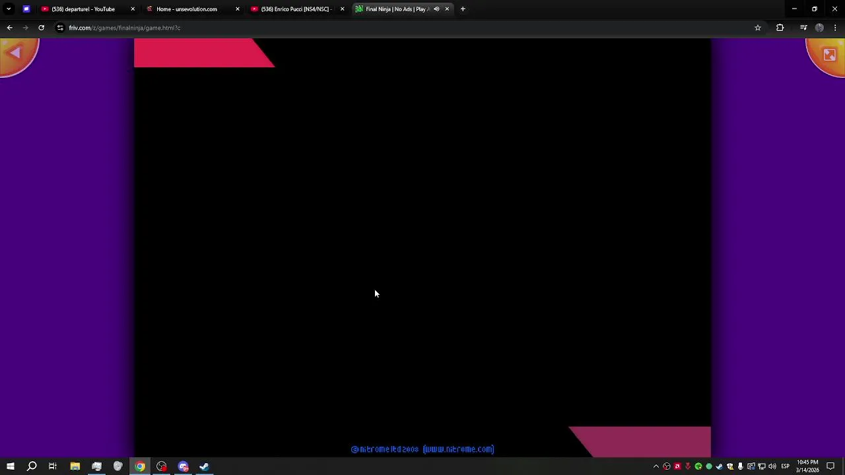This screenshot has width=845, height=475.
Task: Close the unsevolution.com tab
Action: (238, 9)
